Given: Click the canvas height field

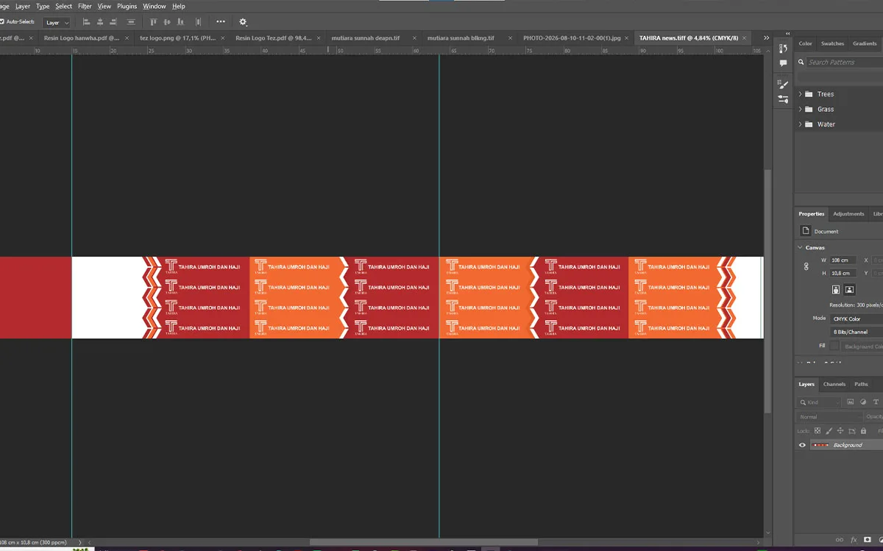Looking at the screenshot, I should tap(844, 274).
